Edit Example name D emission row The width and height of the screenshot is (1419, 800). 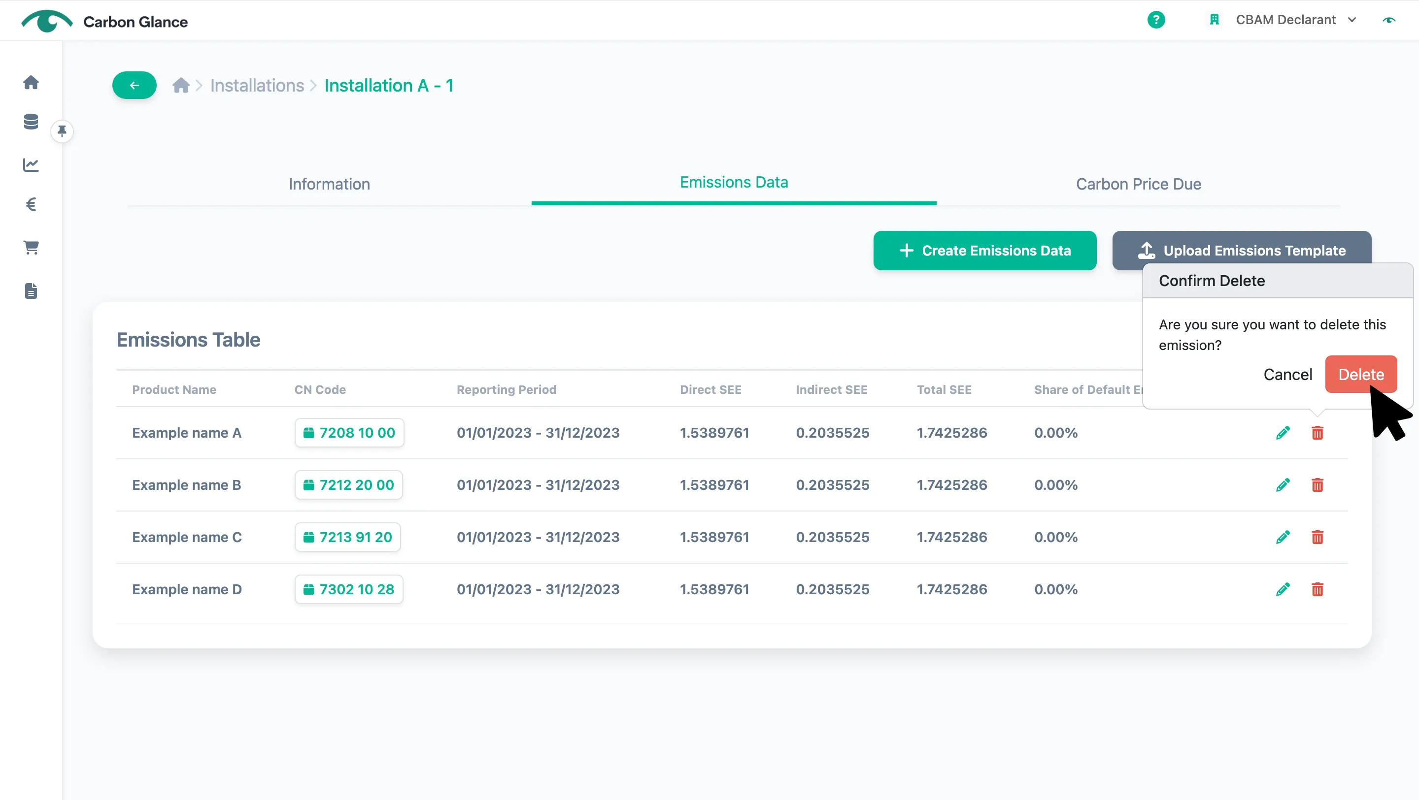click(1283, 590)
